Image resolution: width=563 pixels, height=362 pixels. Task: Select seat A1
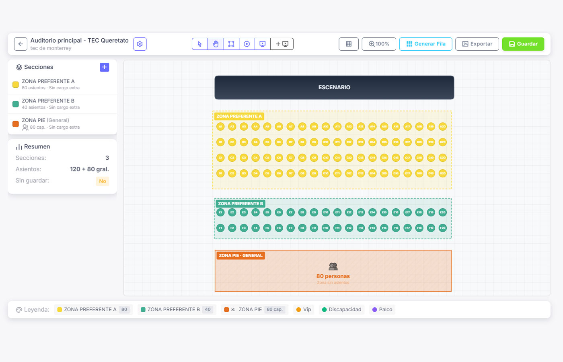(x=220, y=127)
